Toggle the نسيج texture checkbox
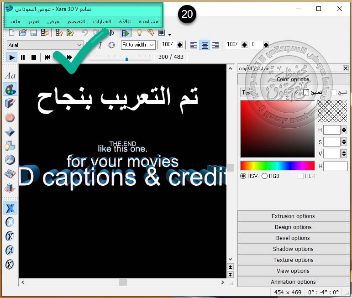 point(306,93)
